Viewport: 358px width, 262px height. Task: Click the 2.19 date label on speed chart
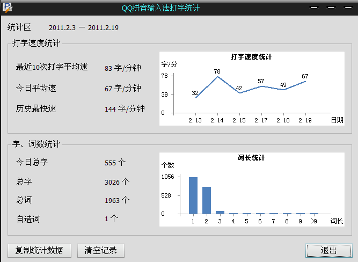[x=305, y=120]
